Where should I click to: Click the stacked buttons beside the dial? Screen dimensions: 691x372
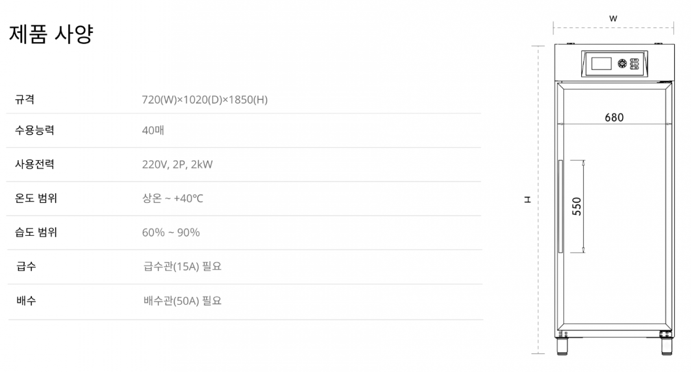(x=635, y=64)
